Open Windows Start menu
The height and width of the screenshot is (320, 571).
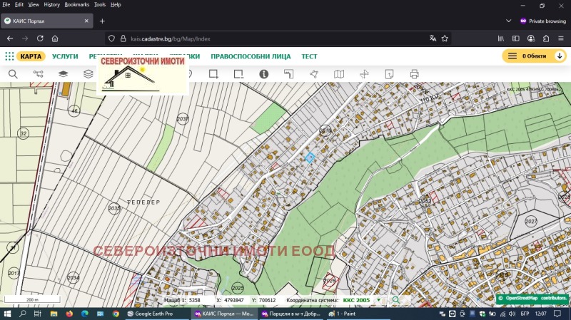pos(7,314)
